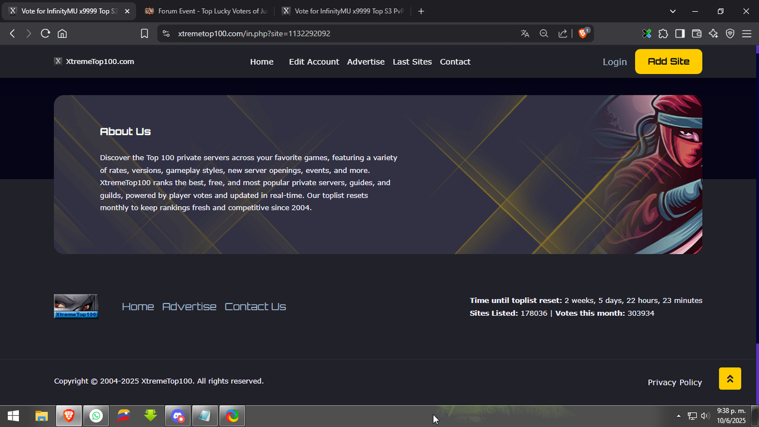759x427 pixels.
Task: Open a new tab with plus button
Action: click(421, 11)
